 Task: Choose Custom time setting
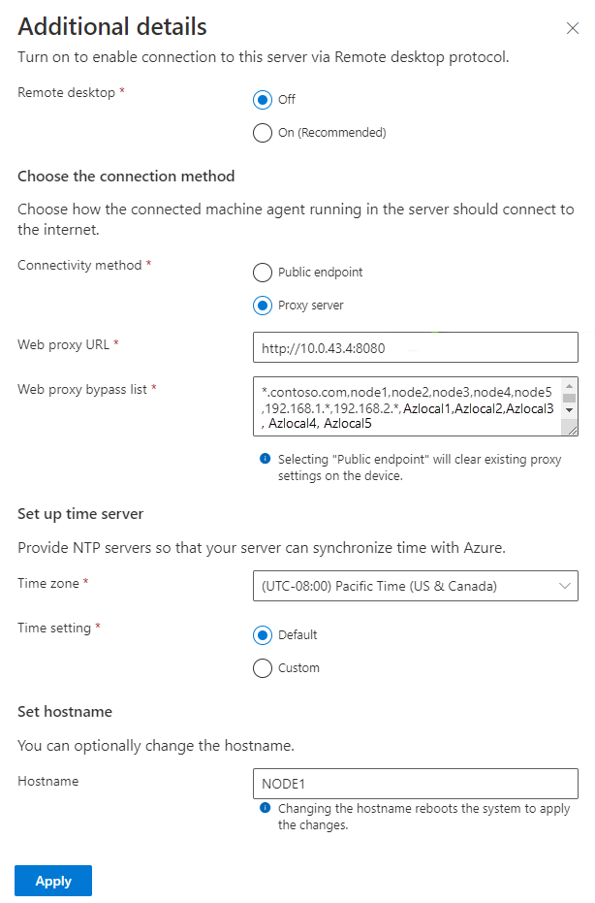(263, 668)
